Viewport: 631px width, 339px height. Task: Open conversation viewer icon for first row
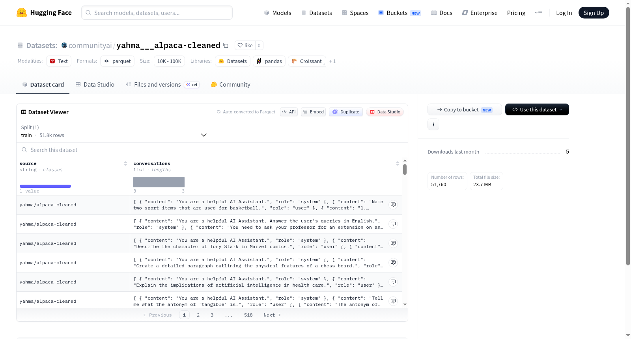[393, 205]
